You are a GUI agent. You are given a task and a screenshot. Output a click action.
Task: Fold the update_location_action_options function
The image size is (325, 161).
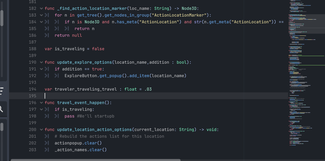41,130
